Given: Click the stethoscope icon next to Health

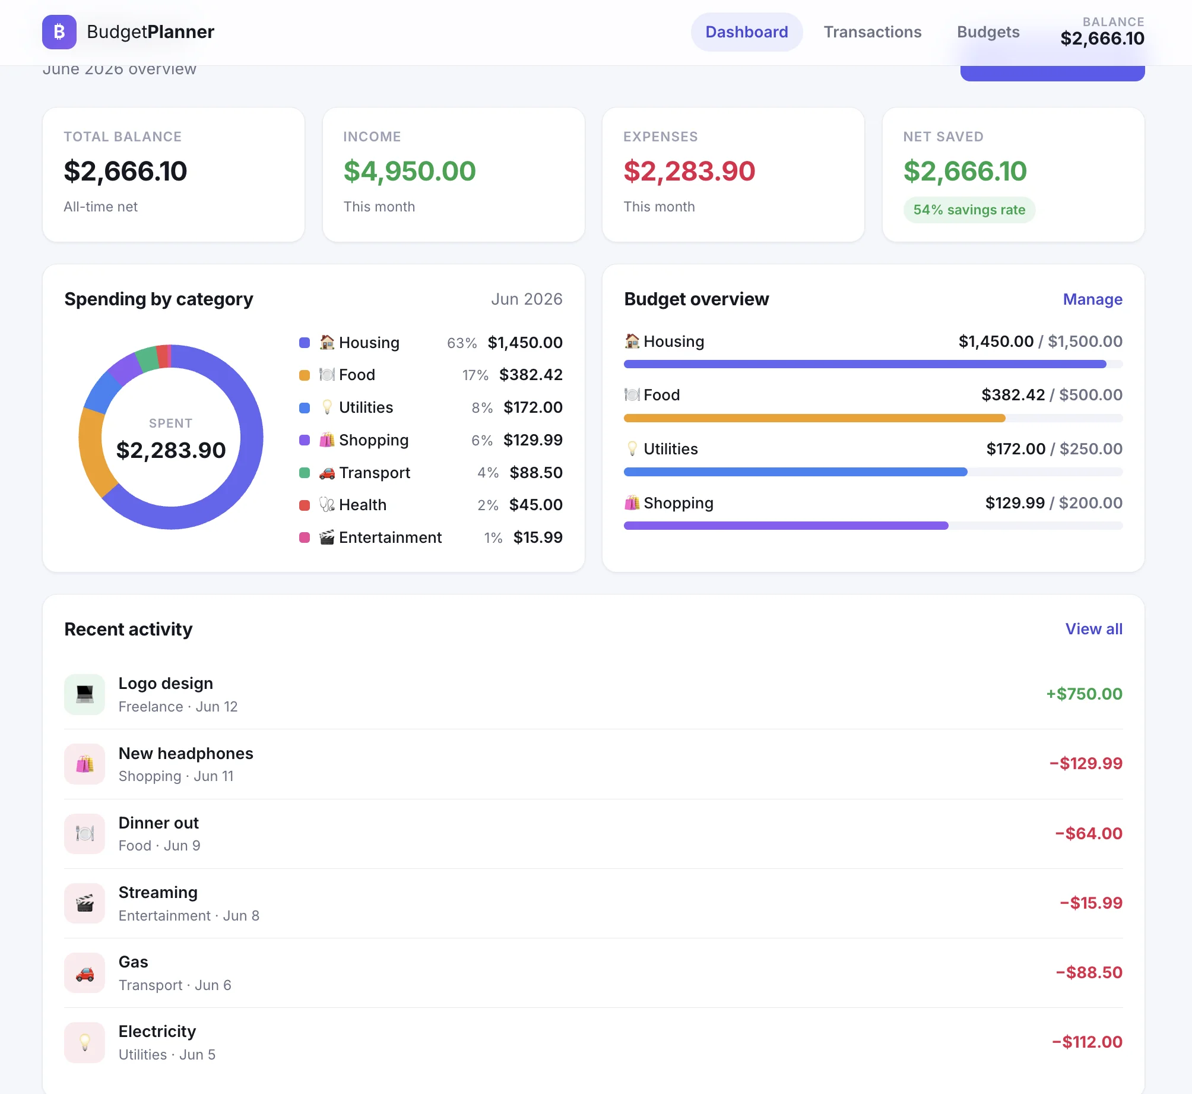Looking at the screenshot, I should coord(327,505).
